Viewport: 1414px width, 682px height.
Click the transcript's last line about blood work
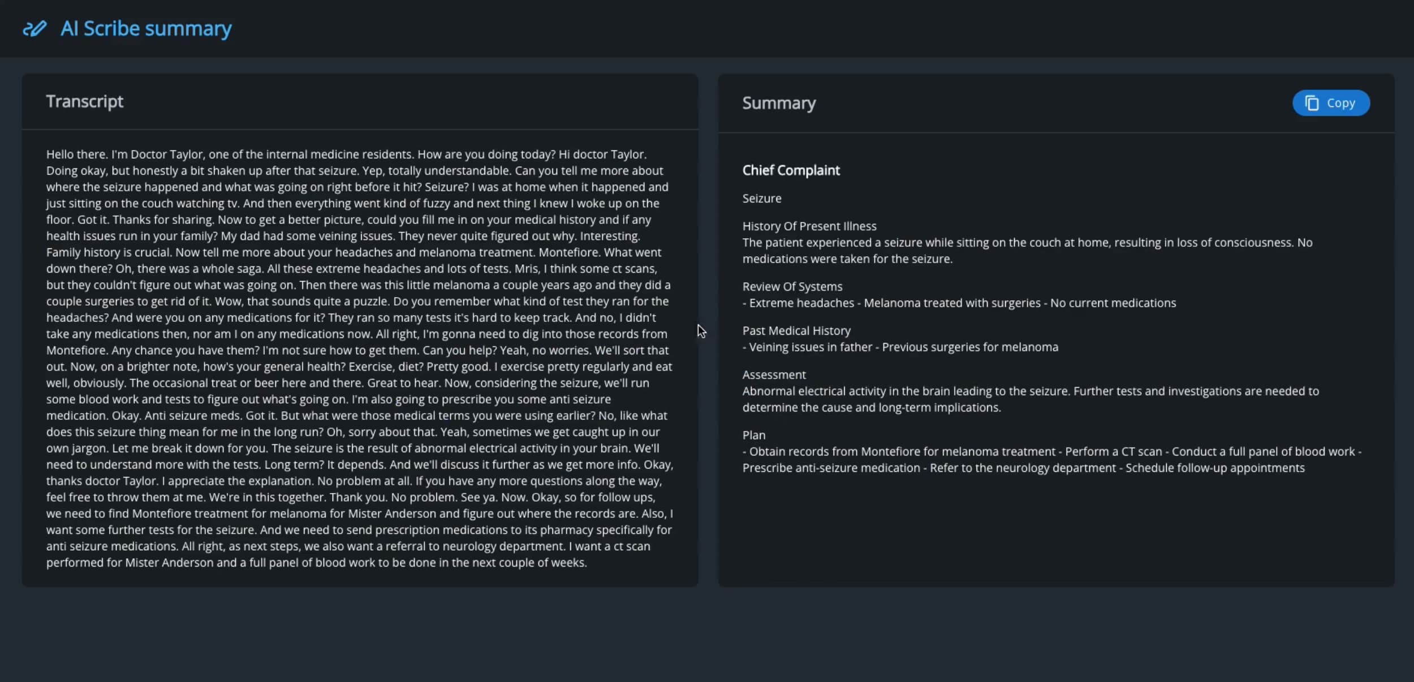[317, 563]
